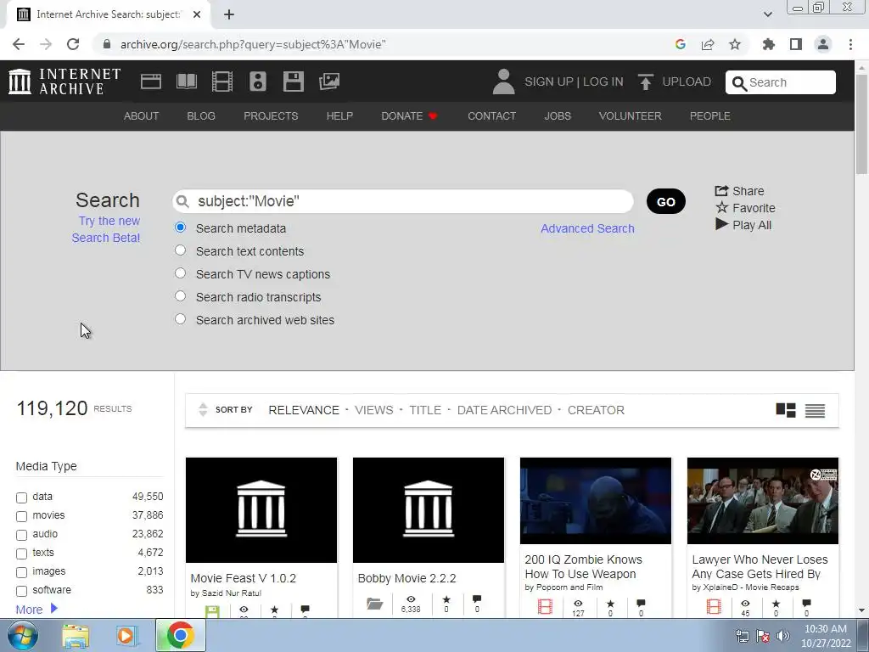869x652 pixels.
Task: Check the images media type filter
Action: pyautogui.click(x=21, y=572)
